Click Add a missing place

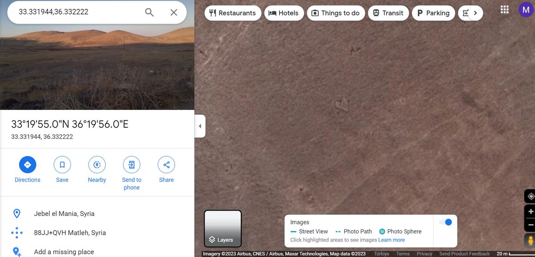[x=97, y=252]
